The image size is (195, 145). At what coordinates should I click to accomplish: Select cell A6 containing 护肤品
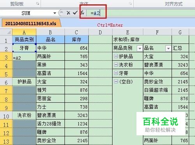(24, 82)
